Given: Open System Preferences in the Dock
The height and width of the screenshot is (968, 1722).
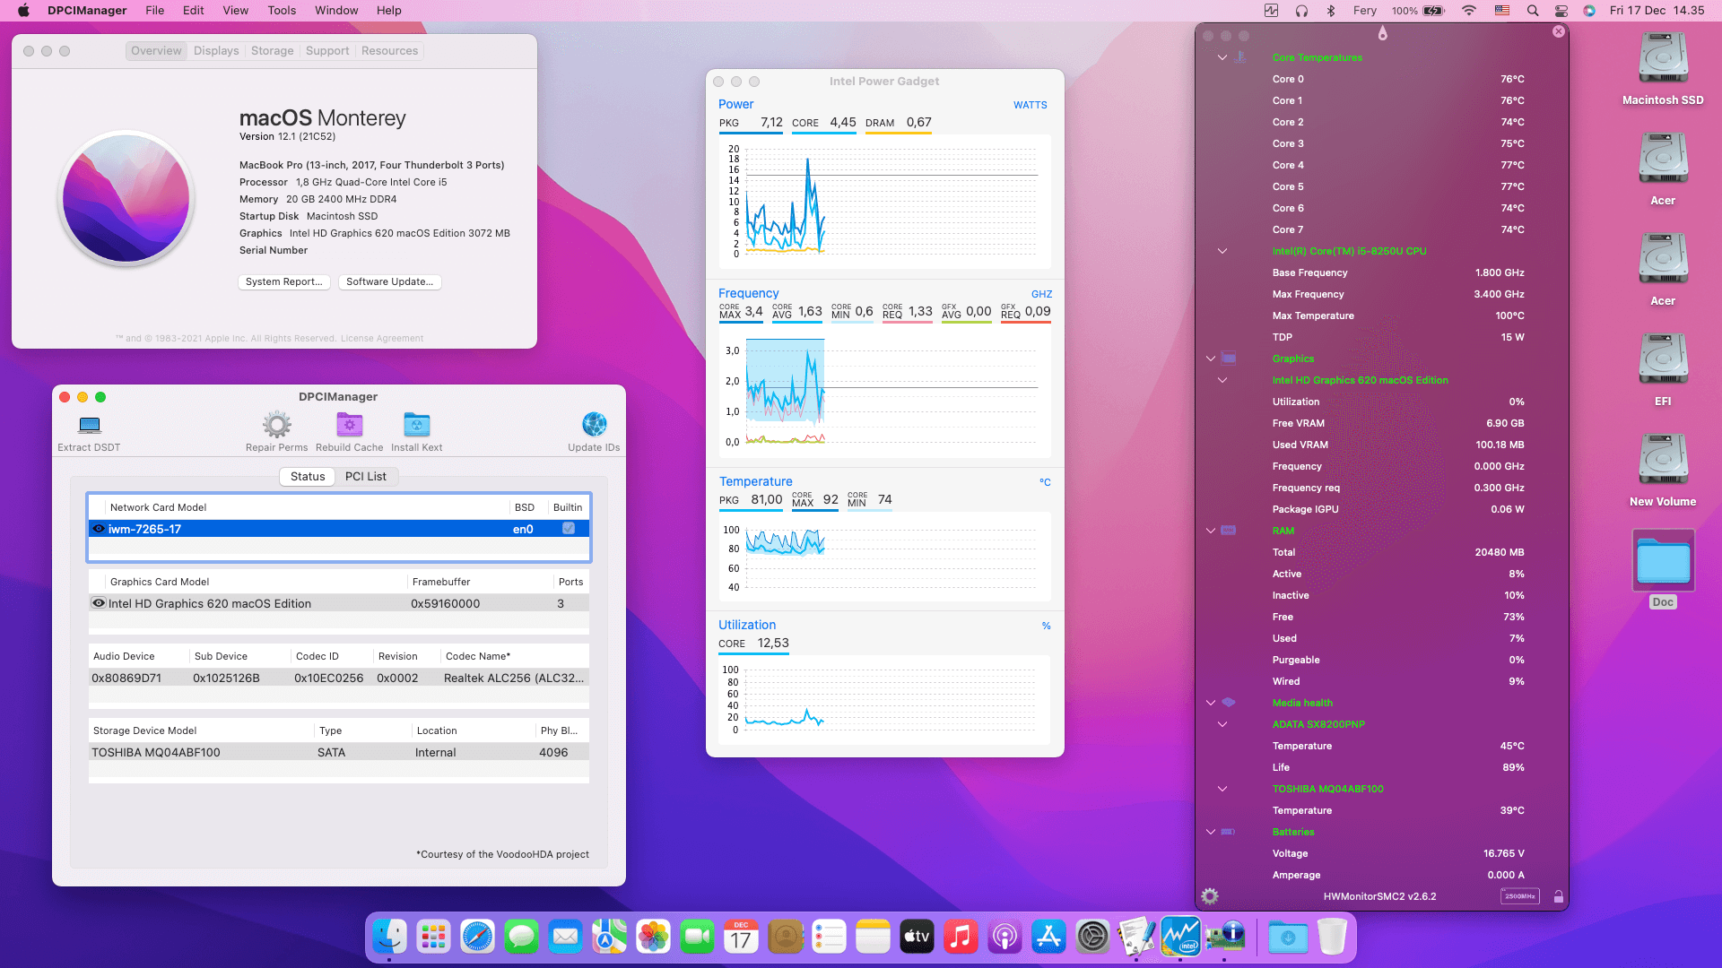Looking at the screenshot, I should pyautogui.click(x=1092, y=938).
